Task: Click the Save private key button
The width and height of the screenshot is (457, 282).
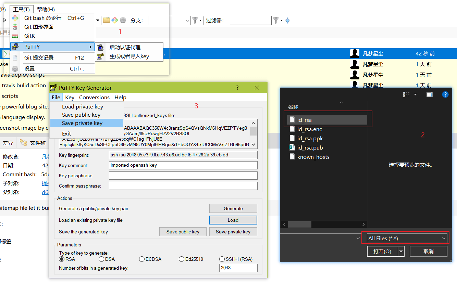Action: pyautogui.click(x=233, y=232)
